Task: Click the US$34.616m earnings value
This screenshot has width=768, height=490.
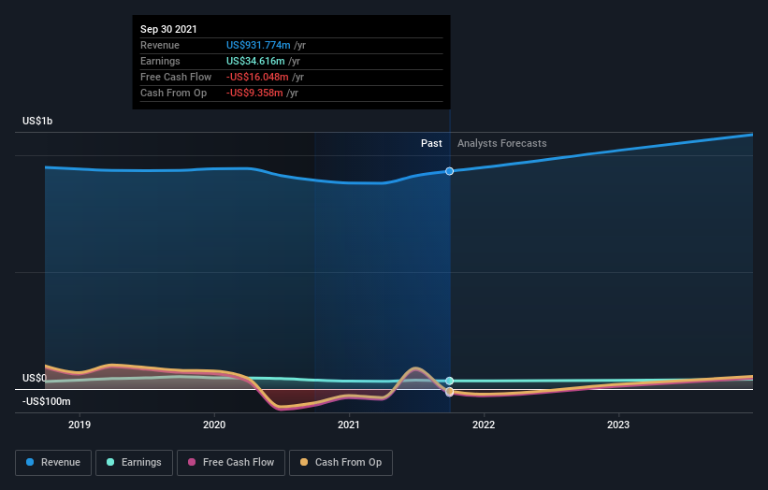Action: tap(255, 61)
